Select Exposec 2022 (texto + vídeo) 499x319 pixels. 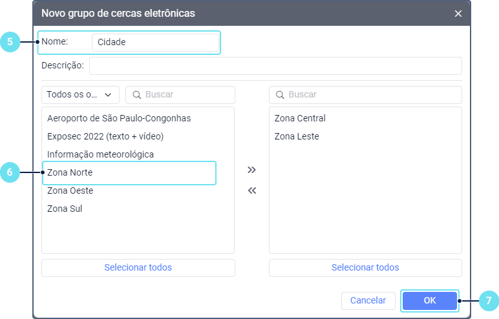[105, 136]
